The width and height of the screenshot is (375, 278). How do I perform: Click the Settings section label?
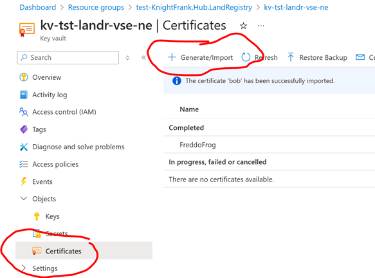45,268
